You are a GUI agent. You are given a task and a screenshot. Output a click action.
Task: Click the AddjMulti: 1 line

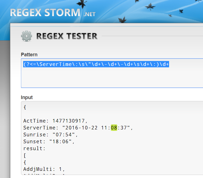pyautogui.click(x=44, y=169)
